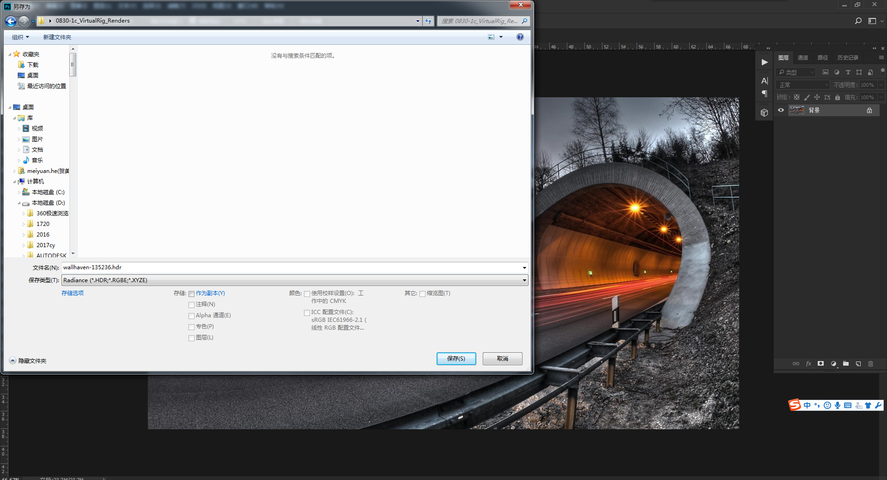Image resolution: width=887 pixels, height=480 pixels.
Task: Filter layers by smart object icon
Action: 870,72
